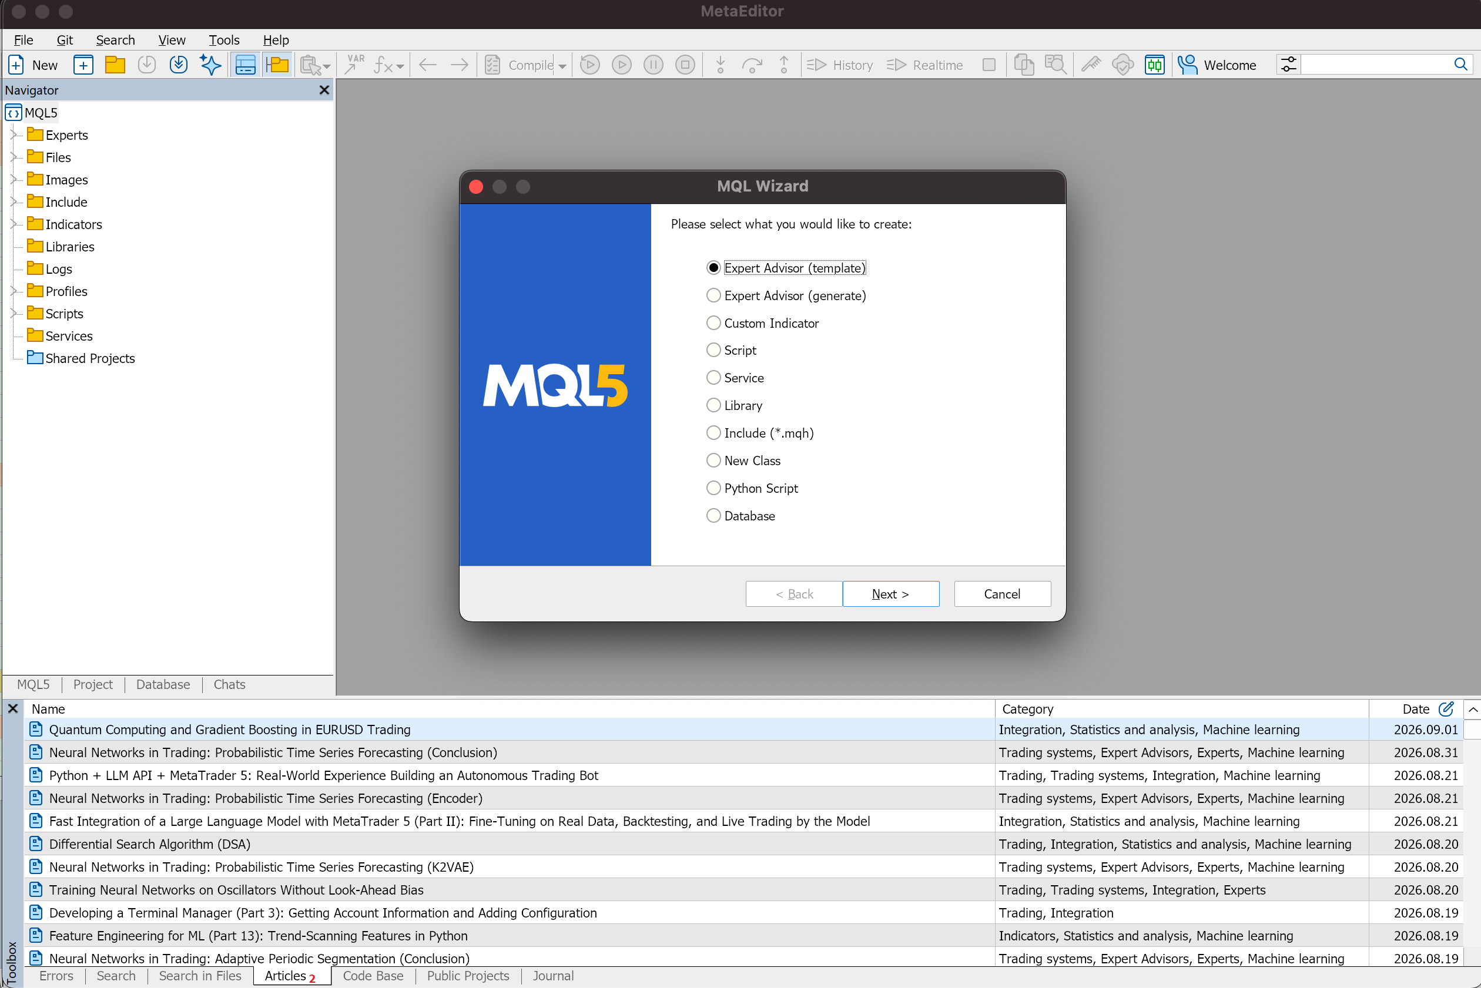
Task: Toggle the Toolbox panel layout icon
Action: tap(245, 65)
